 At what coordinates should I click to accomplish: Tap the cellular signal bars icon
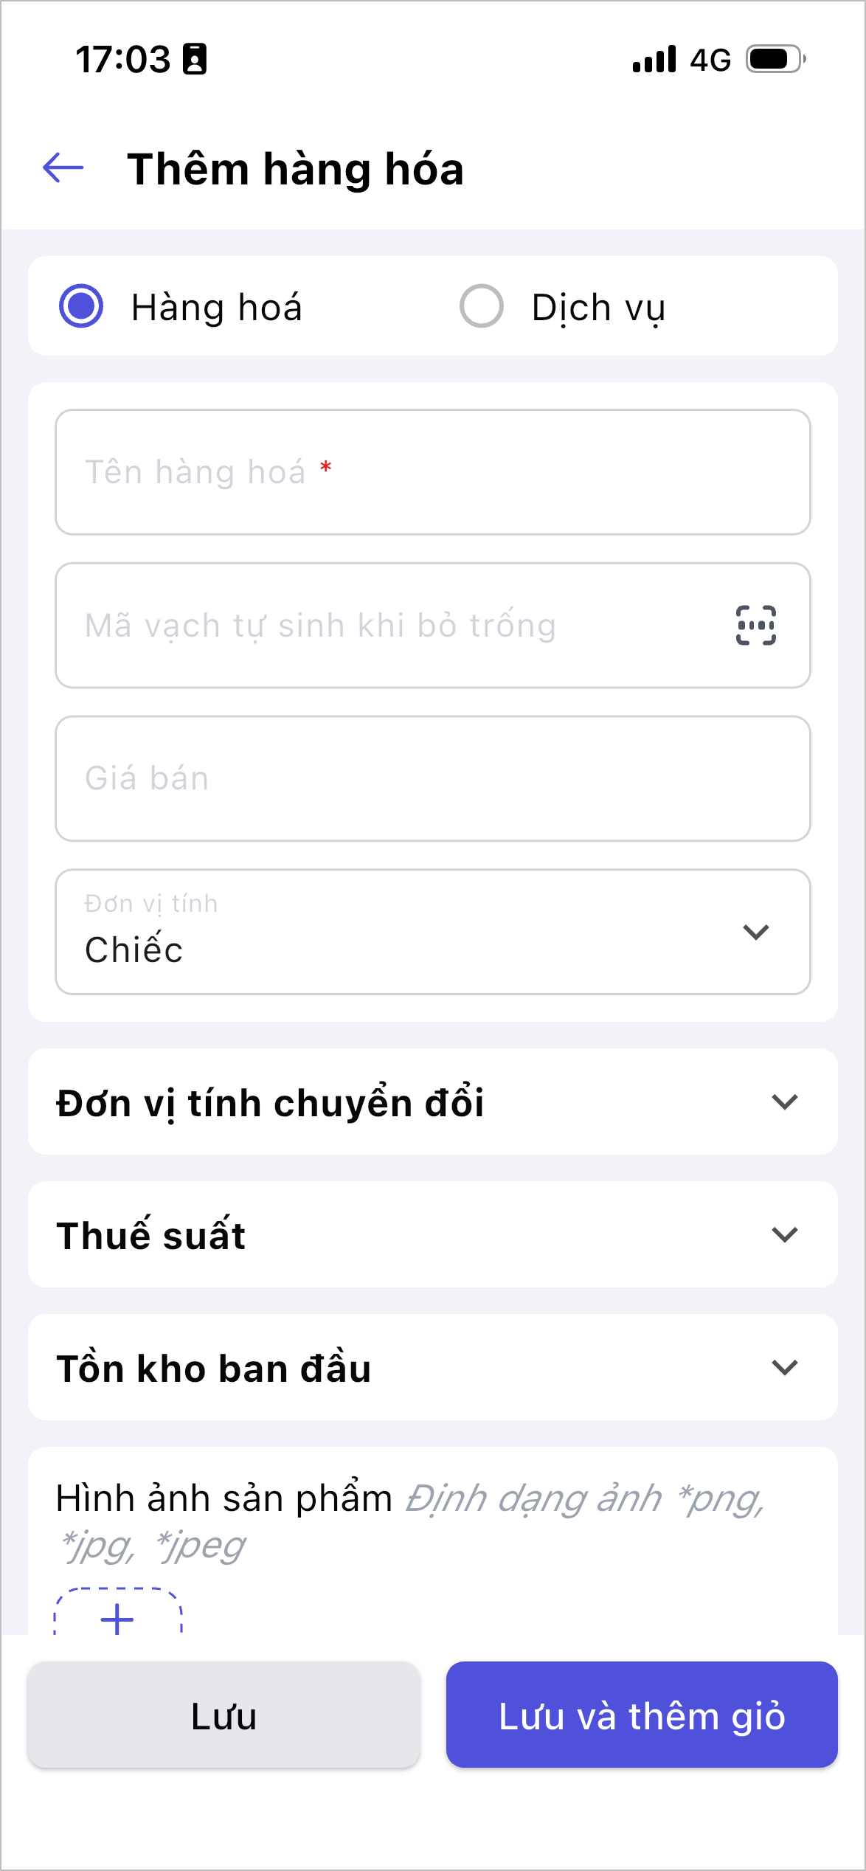click(654, 59)
